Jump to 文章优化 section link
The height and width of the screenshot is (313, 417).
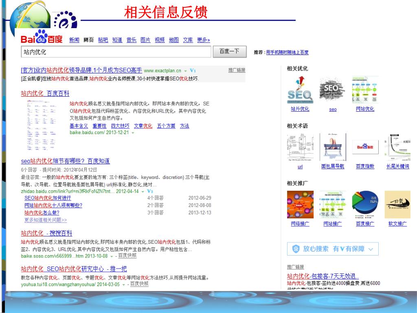pos(143,126)
